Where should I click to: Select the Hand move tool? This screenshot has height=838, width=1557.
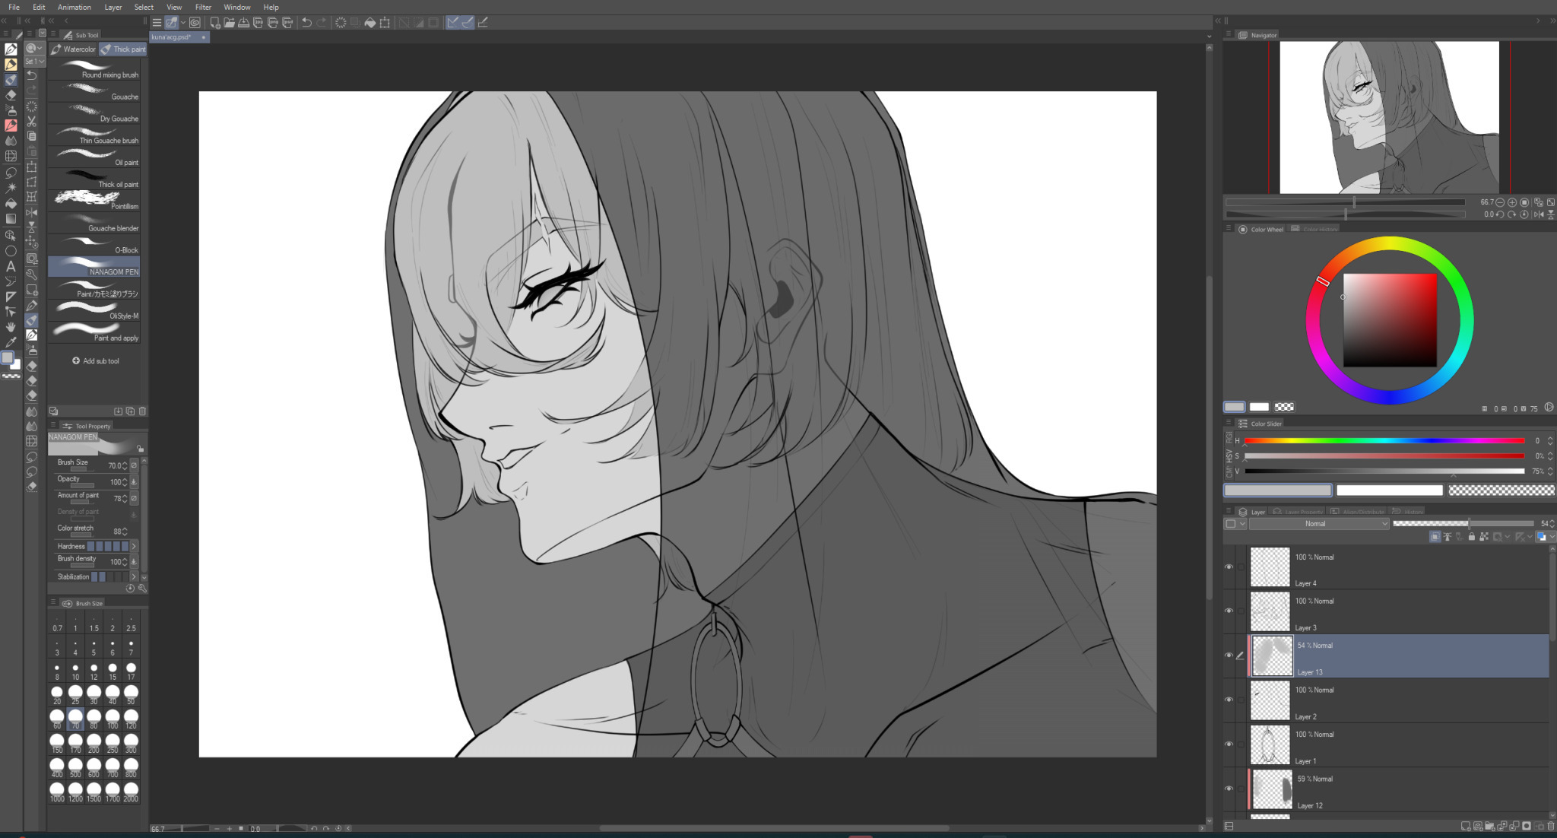click(11, 327)
